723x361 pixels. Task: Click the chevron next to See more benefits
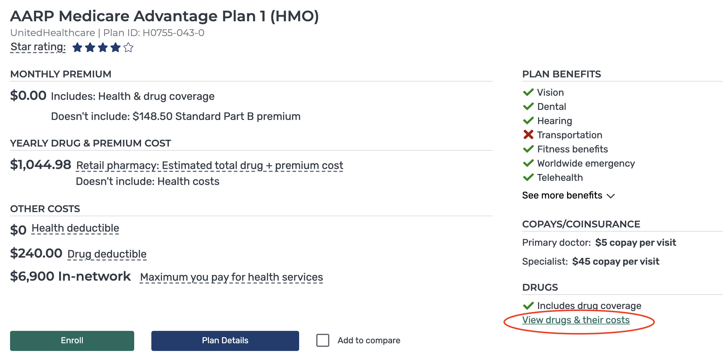(611, 196)
